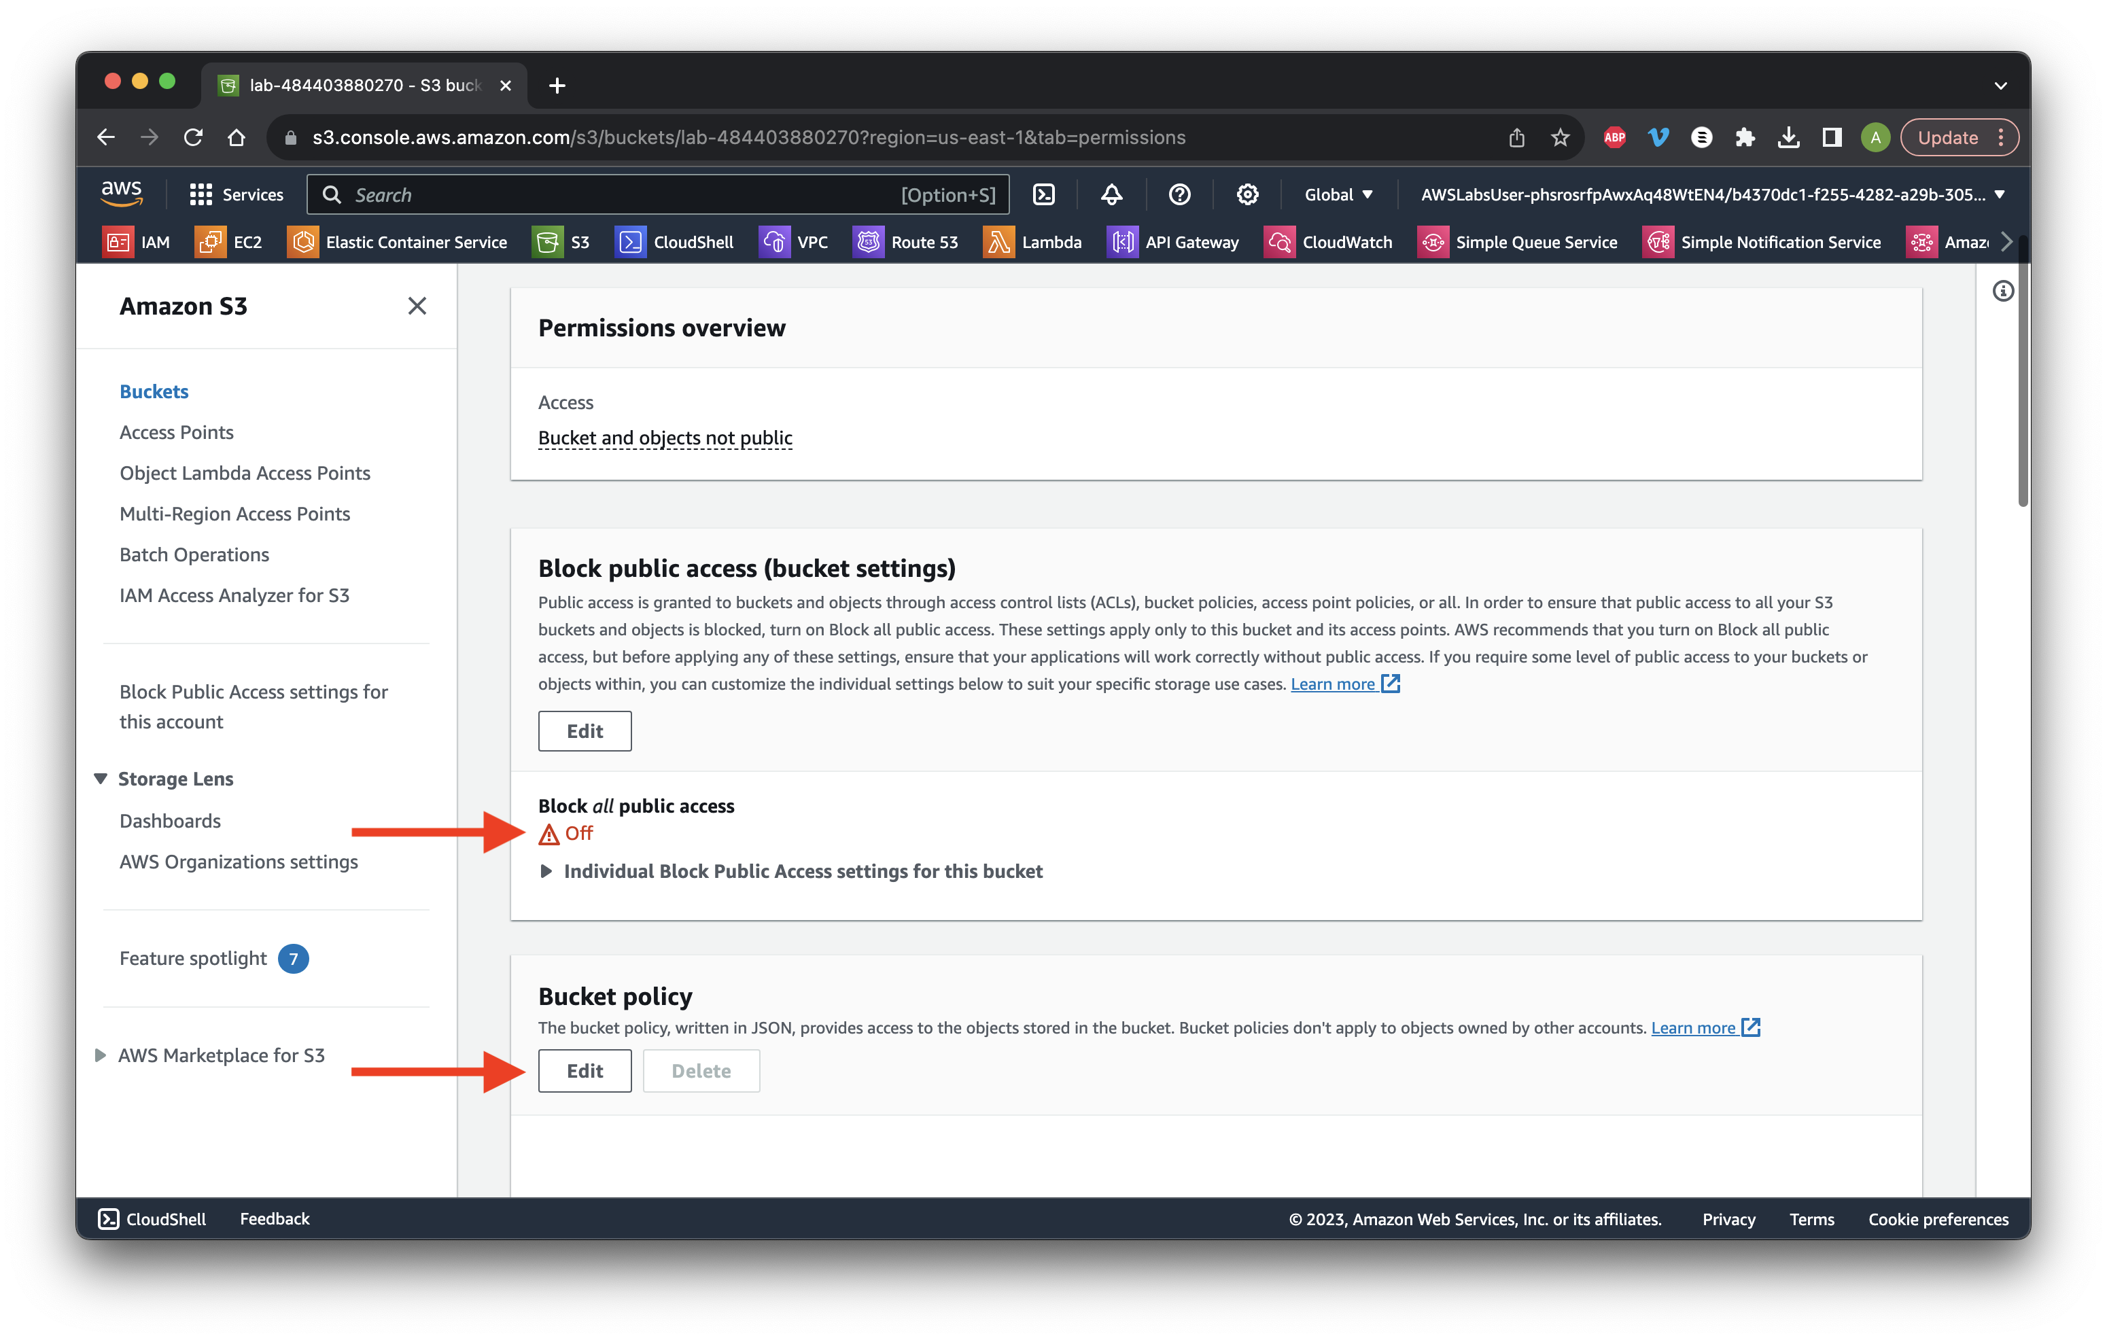
Task: Expand AWS Marketplace for S3
Action: (101, 1054)
